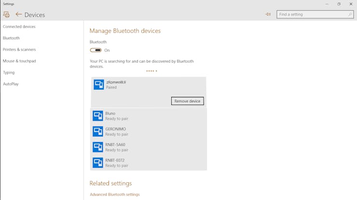Pin settings using the pin icon
Viewport: 357px width, 200px height.
coord(268,14)
